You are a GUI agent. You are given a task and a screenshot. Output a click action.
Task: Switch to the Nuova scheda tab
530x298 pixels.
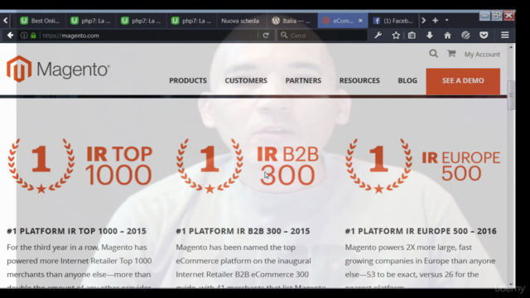click(240, 21)
